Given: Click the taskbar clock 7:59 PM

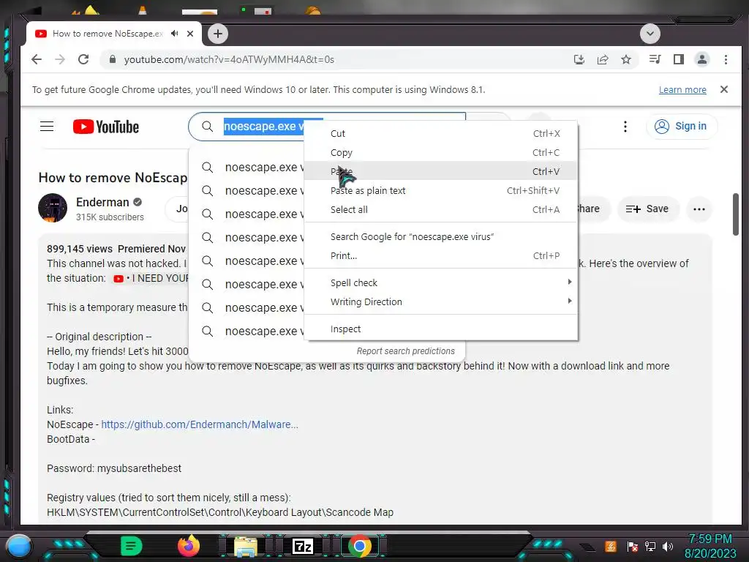Looking at the screenshot, I should tap(710, 539).
